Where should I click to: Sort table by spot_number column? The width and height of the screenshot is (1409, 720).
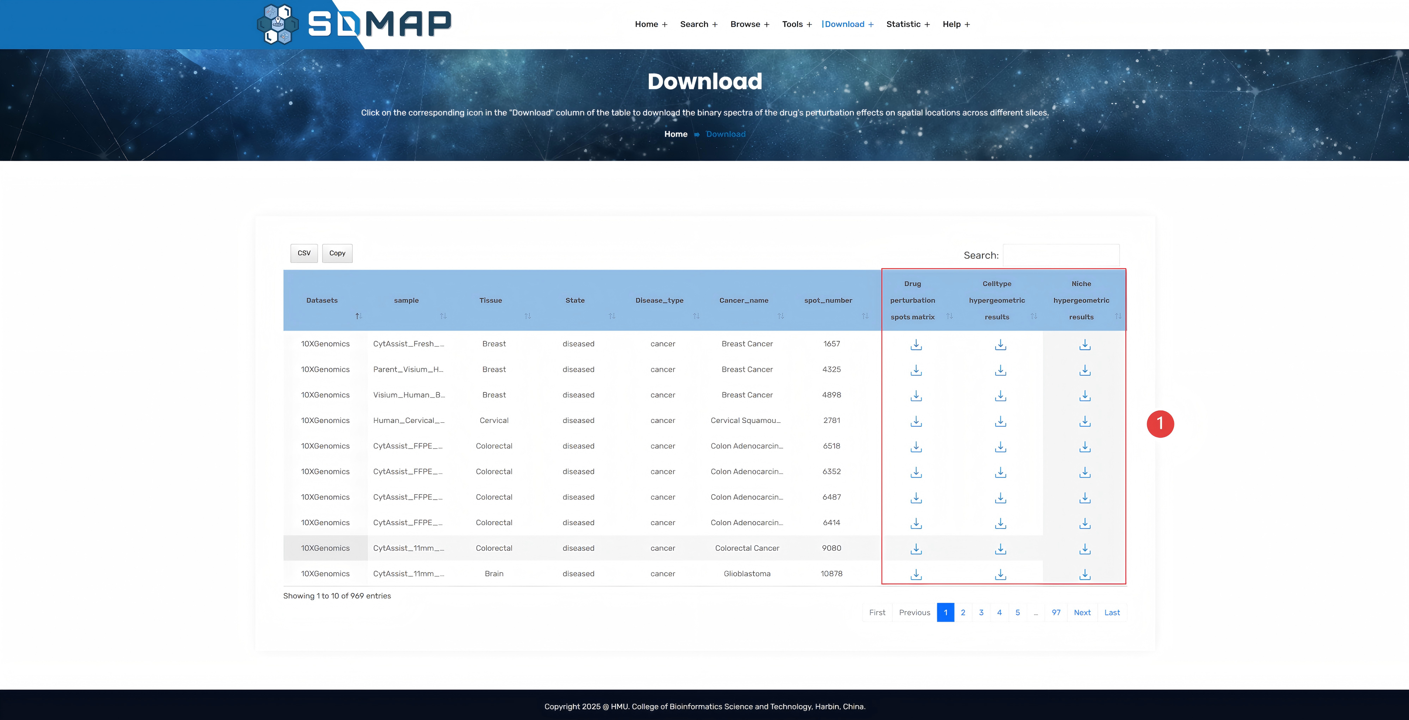[x=828, y=300]
